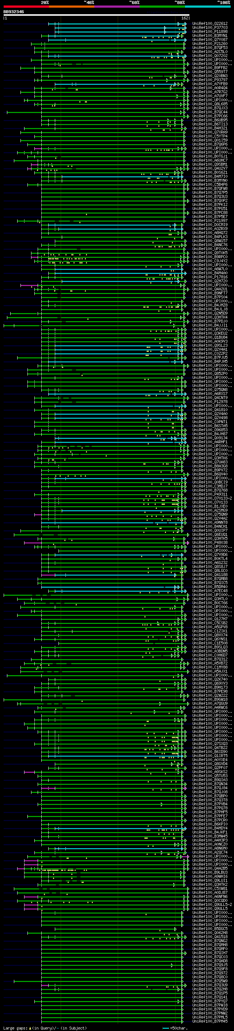Select hit UniRef100_P37703

click(x=210, y=28)
